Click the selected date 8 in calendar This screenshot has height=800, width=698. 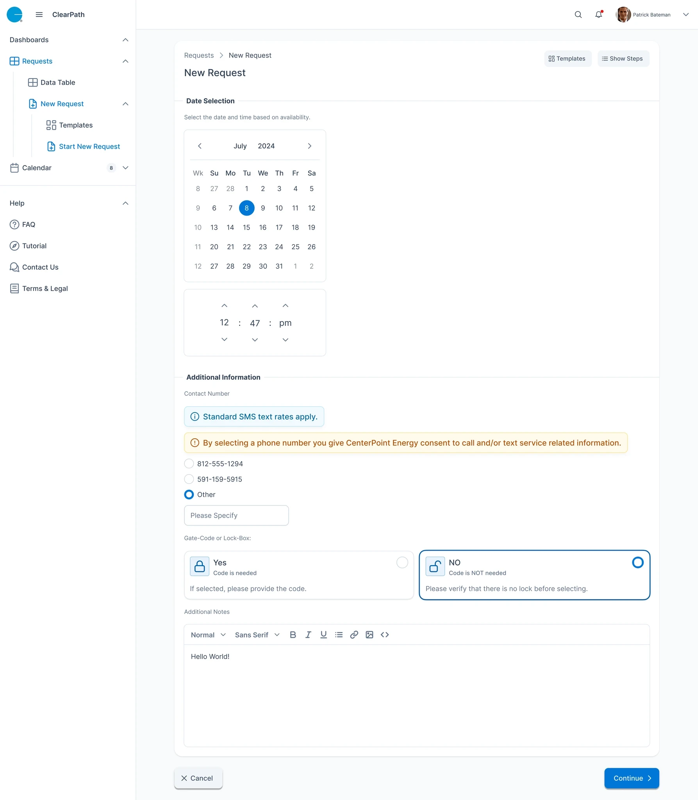[x=246, y=208]
